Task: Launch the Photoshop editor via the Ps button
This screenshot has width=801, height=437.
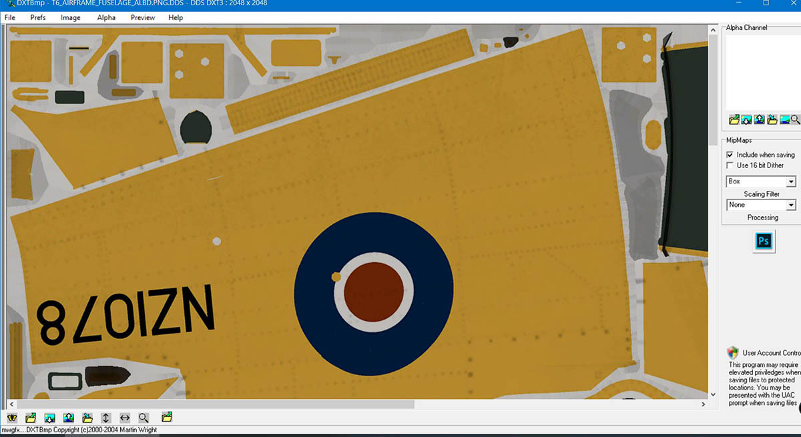Action: pos(764,241)
